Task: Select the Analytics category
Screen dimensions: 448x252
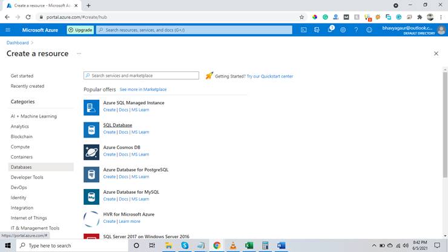Action: click(20, 127)
